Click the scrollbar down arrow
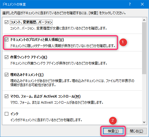The image size is (149, 137). tap(144, 122)
